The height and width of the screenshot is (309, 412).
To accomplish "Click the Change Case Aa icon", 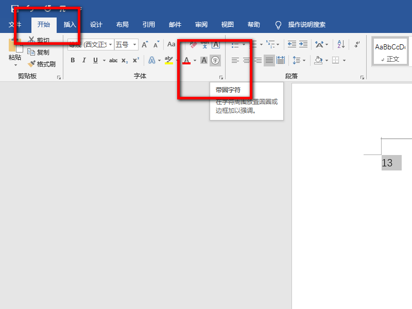I will 171,44.
